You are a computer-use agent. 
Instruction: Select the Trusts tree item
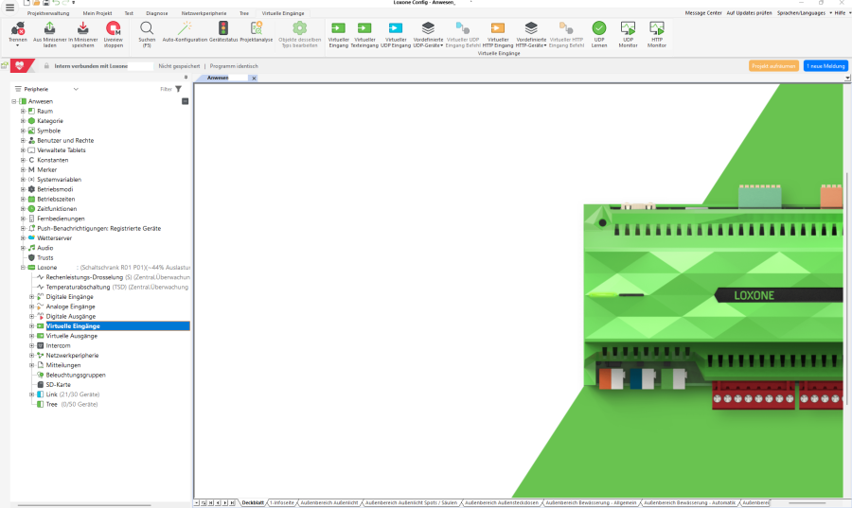(x=45, y=258)
